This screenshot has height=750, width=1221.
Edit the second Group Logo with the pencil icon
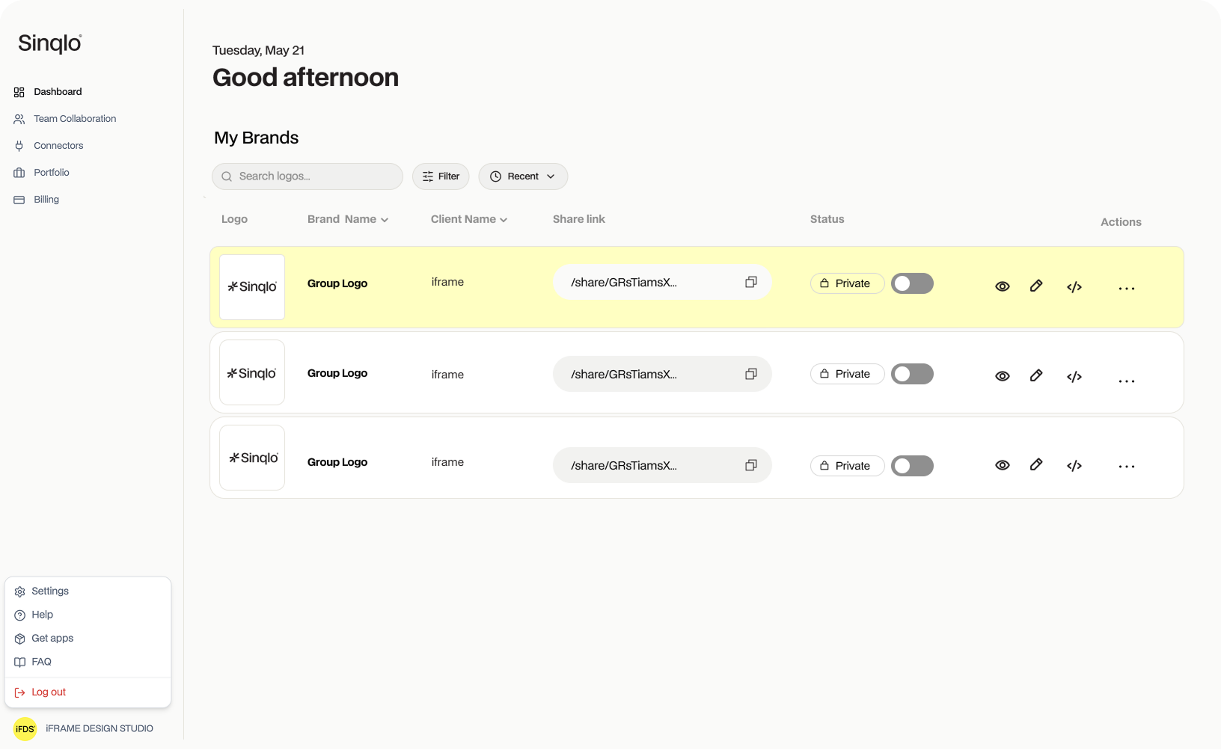click(1036, 375)
